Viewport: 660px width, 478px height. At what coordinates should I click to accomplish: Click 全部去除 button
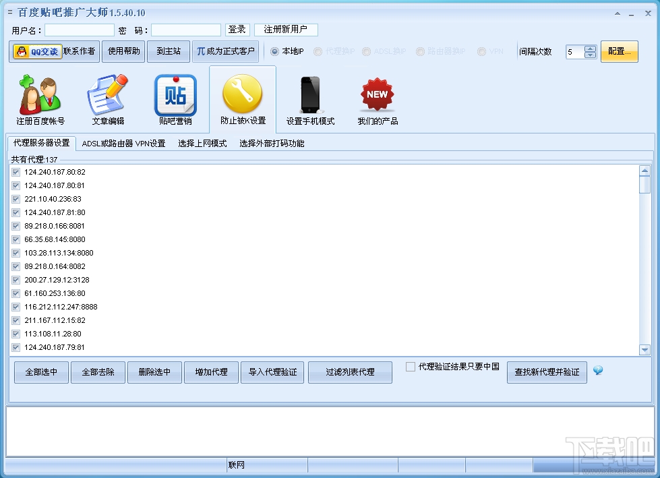[x=98, y=372]
